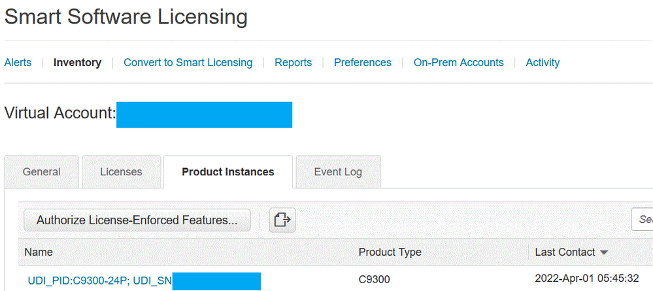
Task: Select the Product Instances tab
Action: (x=228, y=172)
